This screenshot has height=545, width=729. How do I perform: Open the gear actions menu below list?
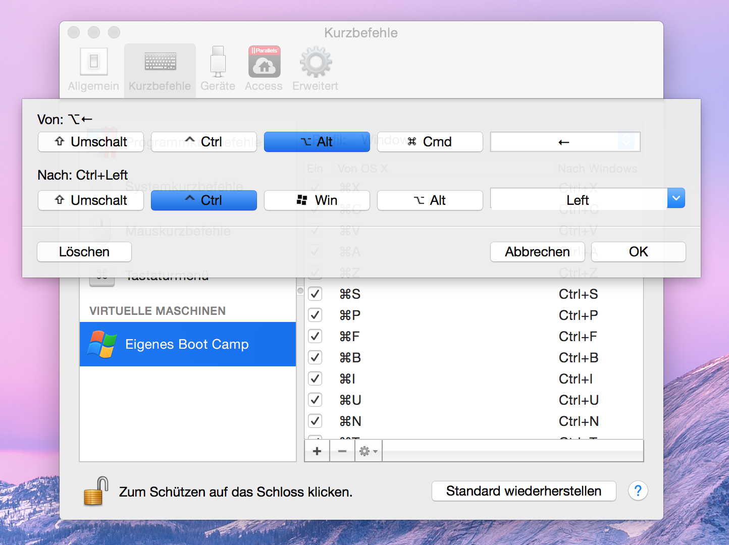pyautogui.click(x=368, y=451)
